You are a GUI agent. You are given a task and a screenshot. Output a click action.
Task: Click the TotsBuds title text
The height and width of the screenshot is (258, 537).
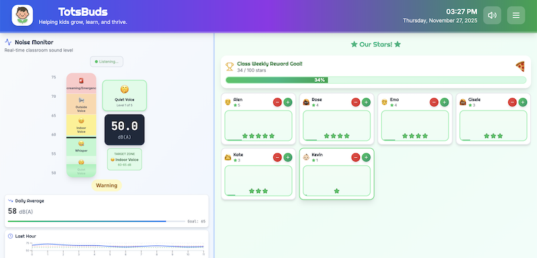[x=83, y=12]
